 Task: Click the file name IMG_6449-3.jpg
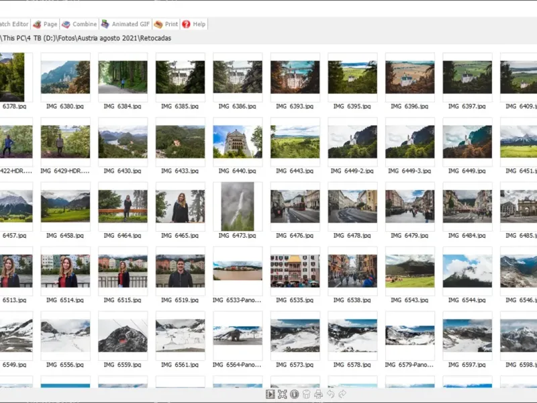click(409, 171)
